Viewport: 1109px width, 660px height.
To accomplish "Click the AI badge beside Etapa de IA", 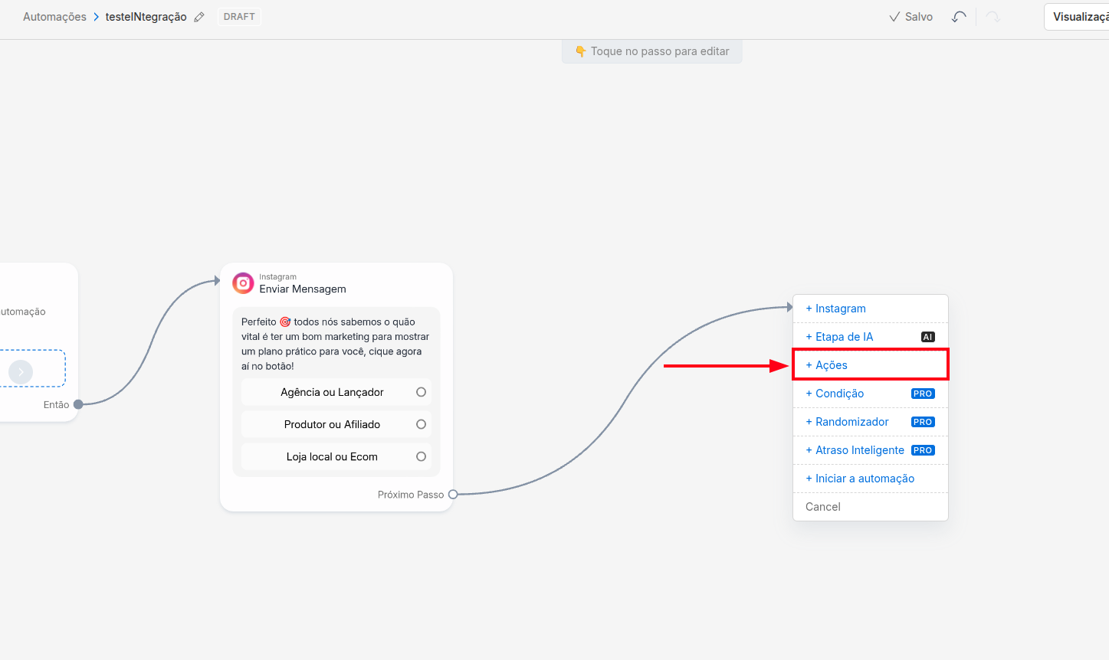I will pyautogui.click(x=927, y=337).
